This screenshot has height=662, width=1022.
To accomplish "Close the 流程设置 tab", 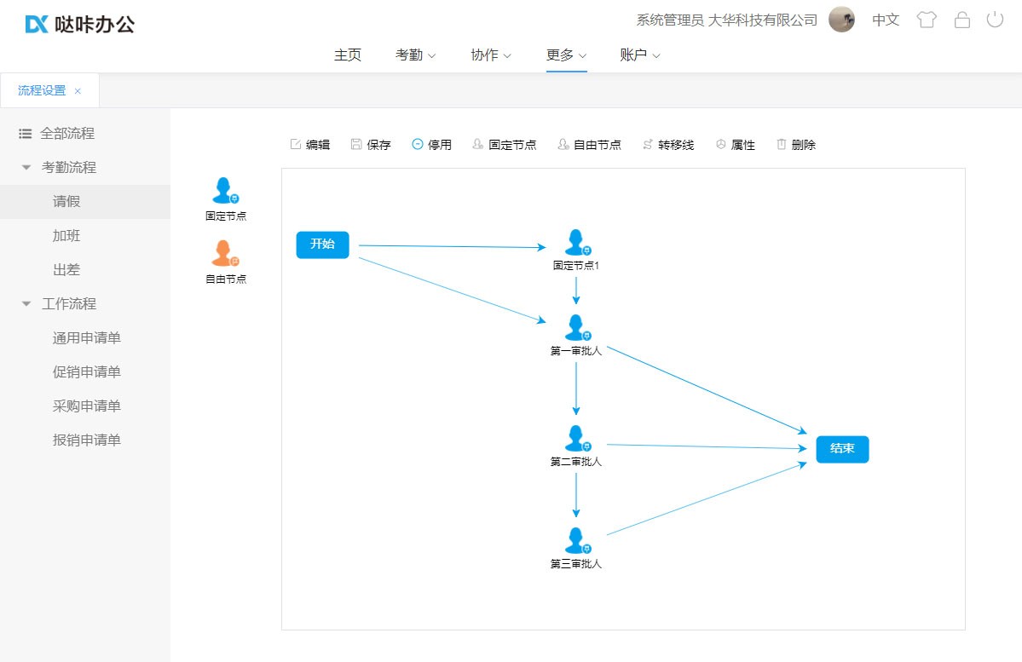I will pyautogui.click(x=78, y=91).
